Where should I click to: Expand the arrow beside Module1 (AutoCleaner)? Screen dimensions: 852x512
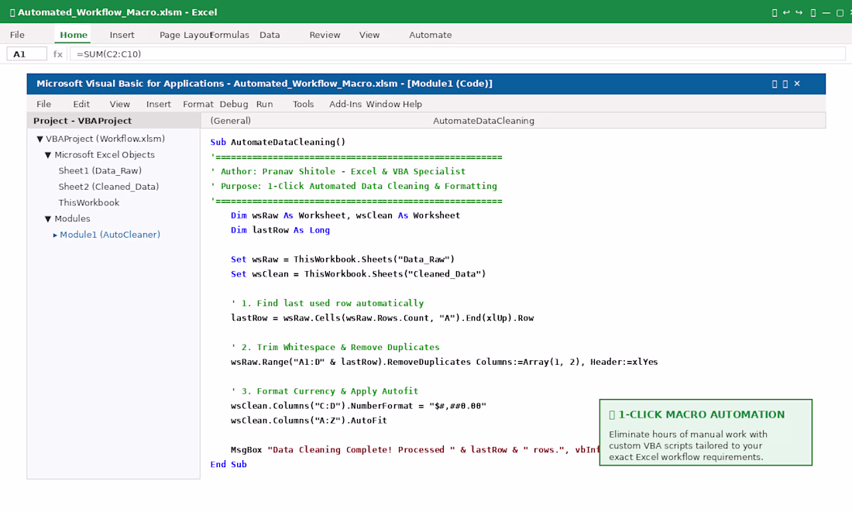pos(55,235)
